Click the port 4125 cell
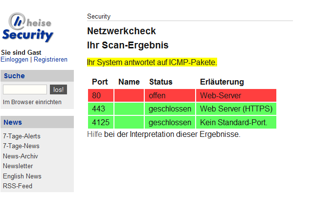The width and height of the screenshot is (313, 221). [x=100, y=122]
